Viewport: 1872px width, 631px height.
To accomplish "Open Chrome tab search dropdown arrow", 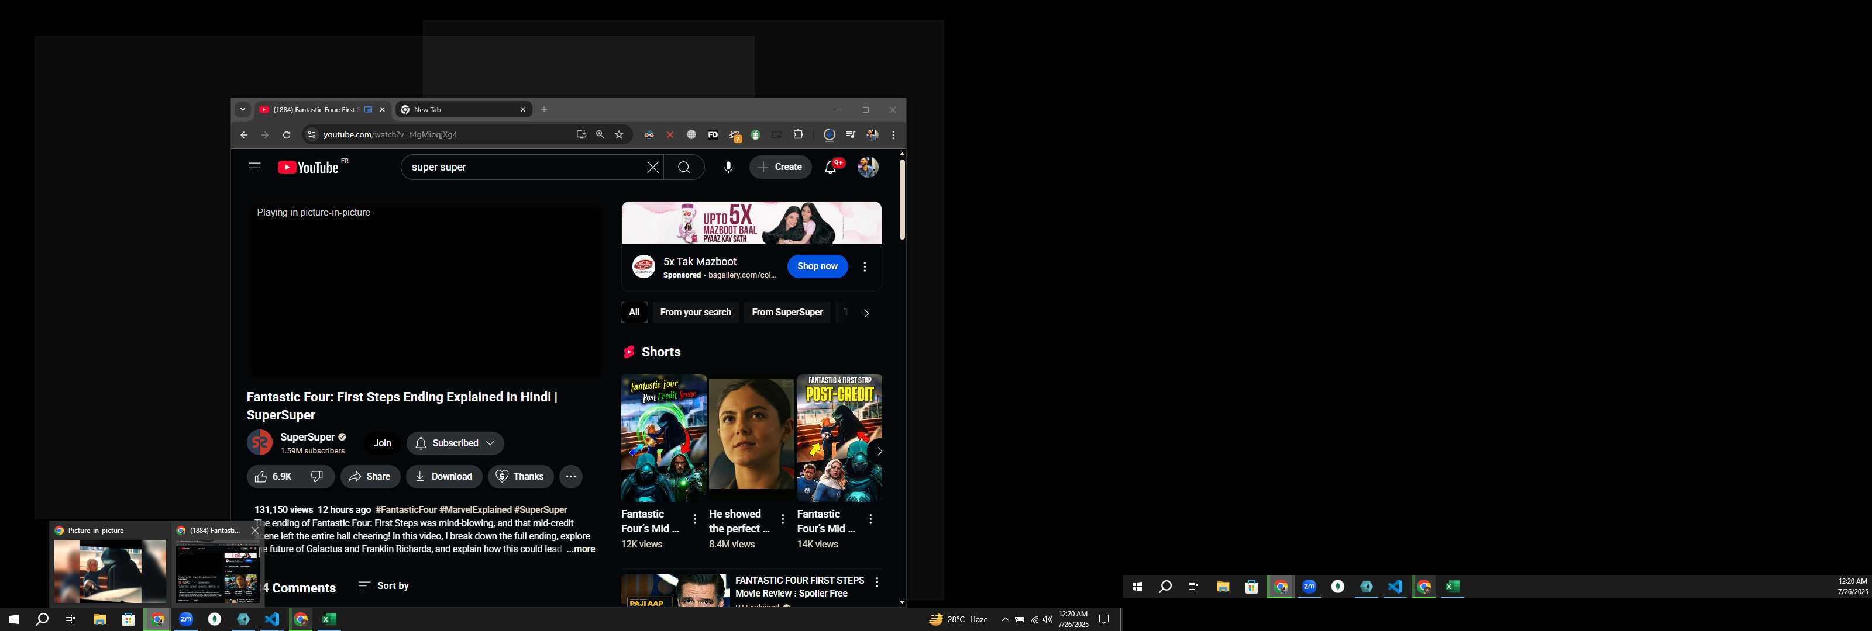I will pyautogui.click(x=243, y=110).
